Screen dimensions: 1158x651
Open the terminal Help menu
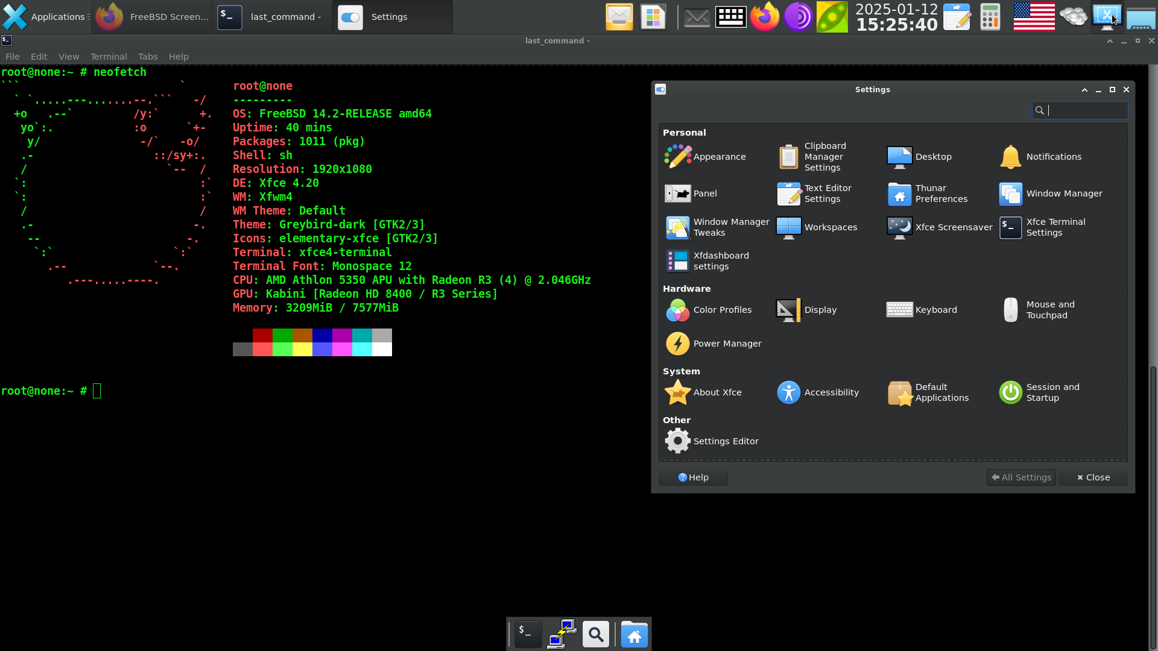pos(179,57)
